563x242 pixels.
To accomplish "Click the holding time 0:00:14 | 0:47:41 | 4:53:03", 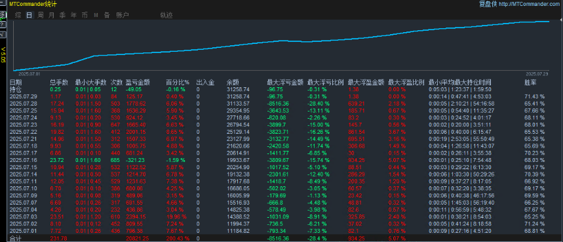I will click(x=460, y=96).
